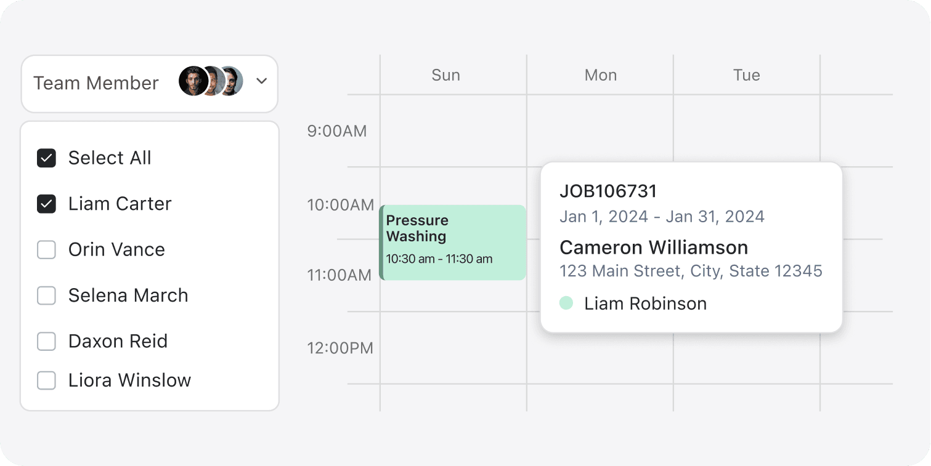
Task: Select the Liora Winslow checkbox
Action: [x=47, y=380]
